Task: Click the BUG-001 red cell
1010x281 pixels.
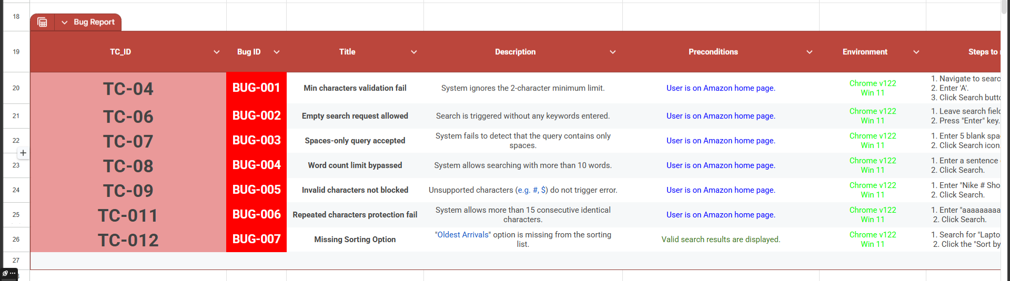Action: click(256, 88)
